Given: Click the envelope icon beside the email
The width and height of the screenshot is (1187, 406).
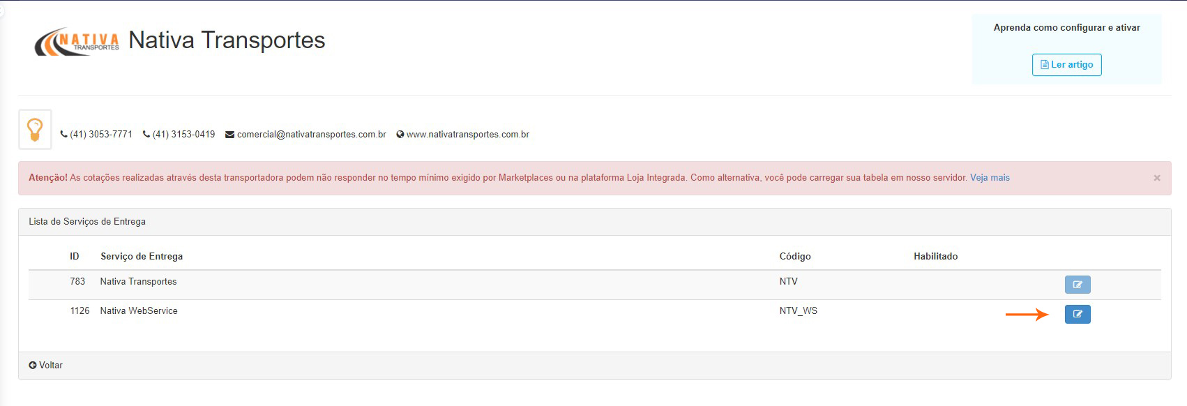Looking at the screenshot, I should pyautogui.click(x=229, y=135).
